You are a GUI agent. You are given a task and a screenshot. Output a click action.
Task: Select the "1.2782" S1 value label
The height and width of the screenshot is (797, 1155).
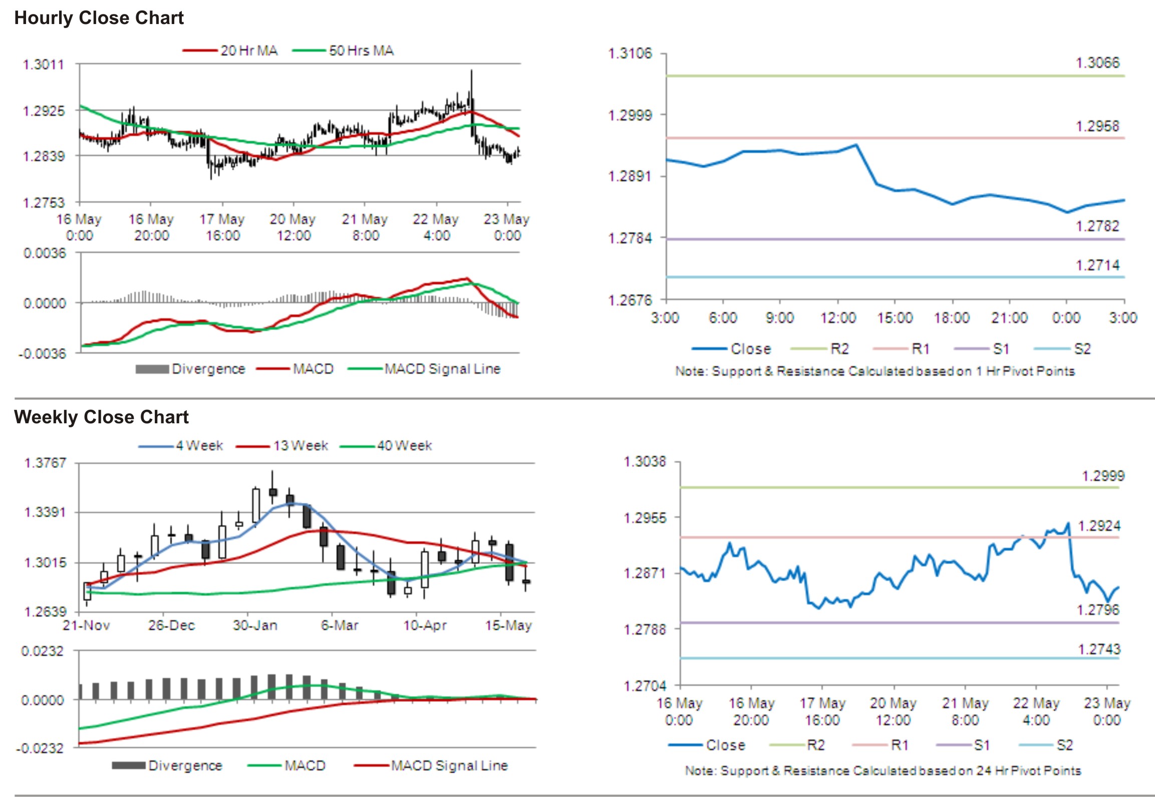coord(1097,226)
